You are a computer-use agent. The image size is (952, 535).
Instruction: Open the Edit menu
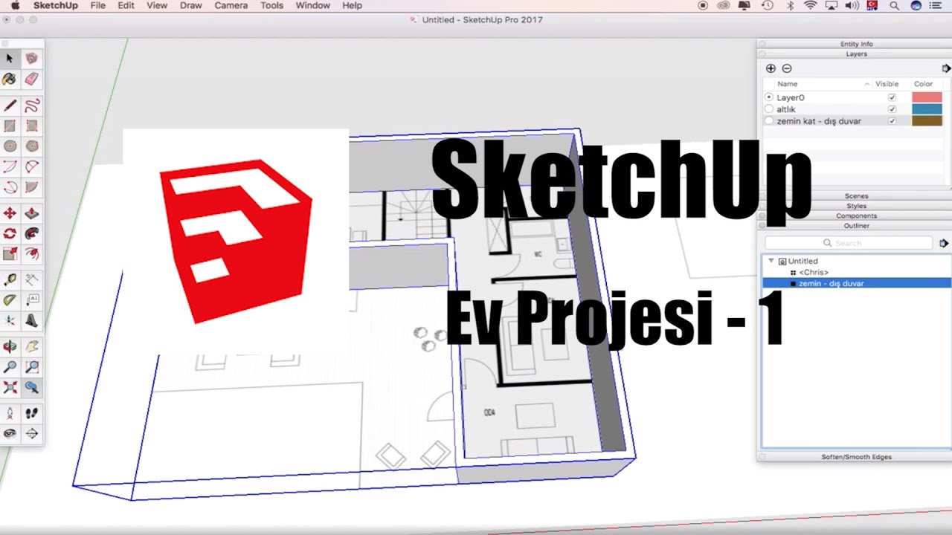click(126, 5)
